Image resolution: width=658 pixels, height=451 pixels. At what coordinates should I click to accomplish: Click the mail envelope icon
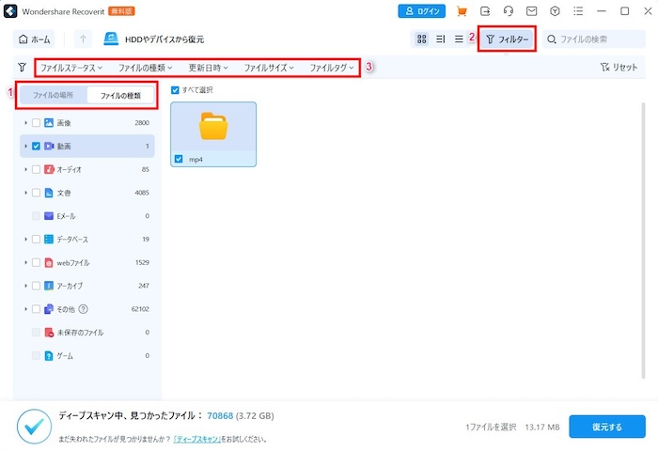531,11
